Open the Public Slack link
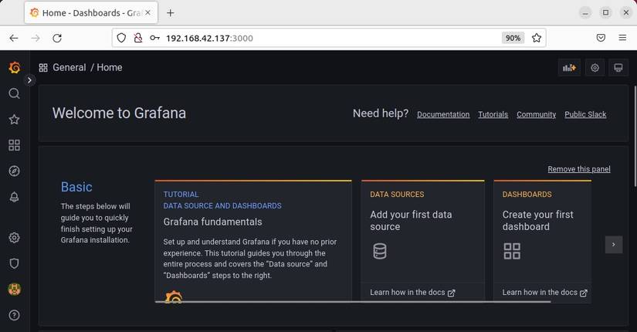 pyautogui.click(x=585, y=114)
